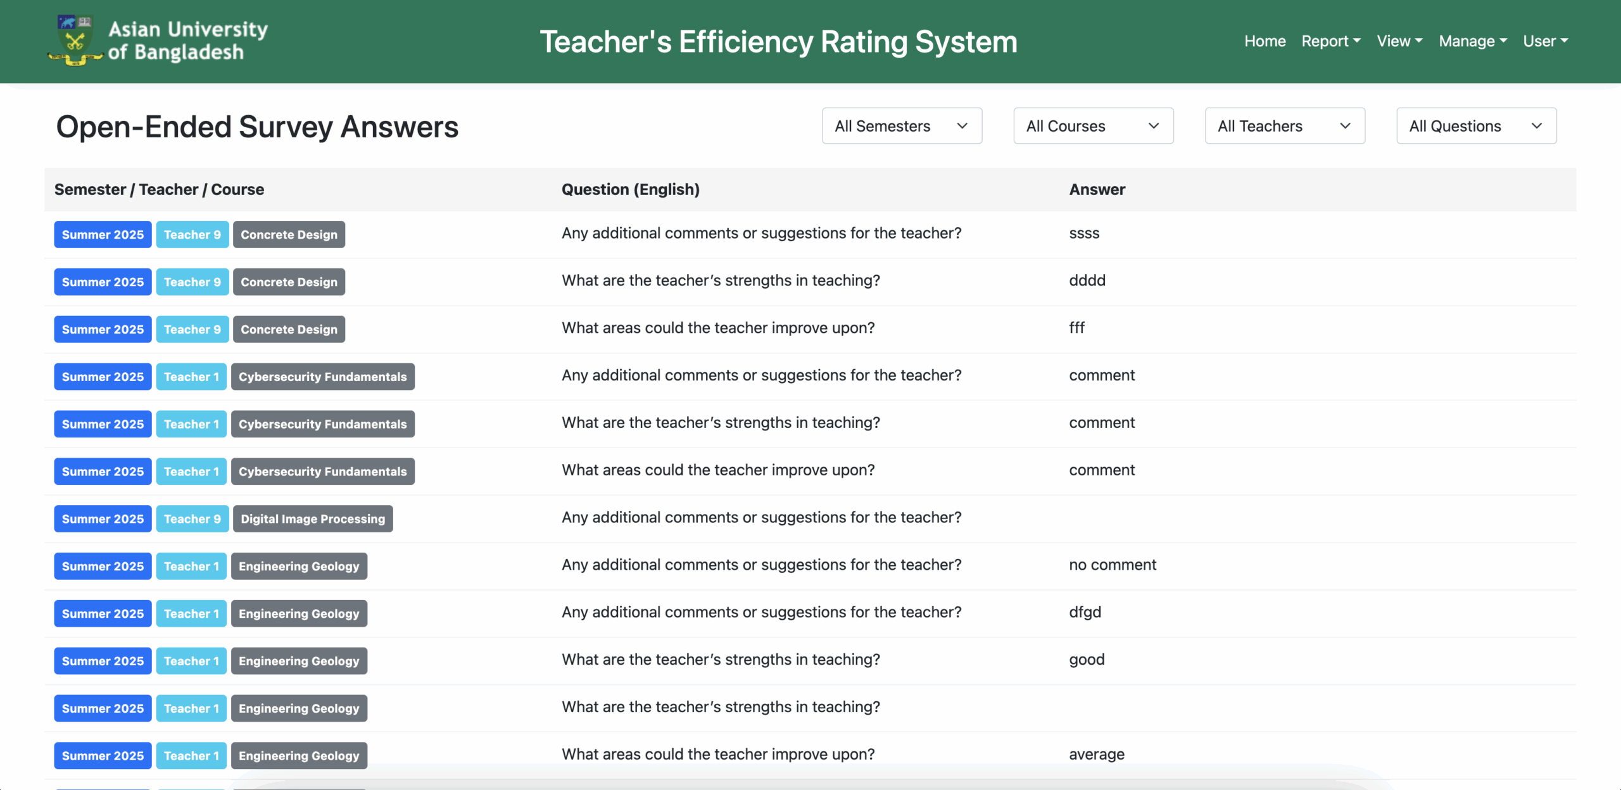Screen dimensions: 1621x790
Task: Select the Digital Image Processing course badge
Action: tap(313, 519)
